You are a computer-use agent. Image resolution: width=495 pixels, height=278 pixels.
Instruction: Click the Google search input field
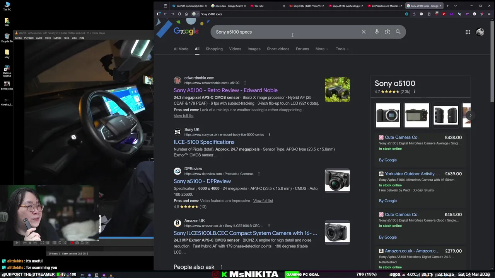click(x=286, y=32)
